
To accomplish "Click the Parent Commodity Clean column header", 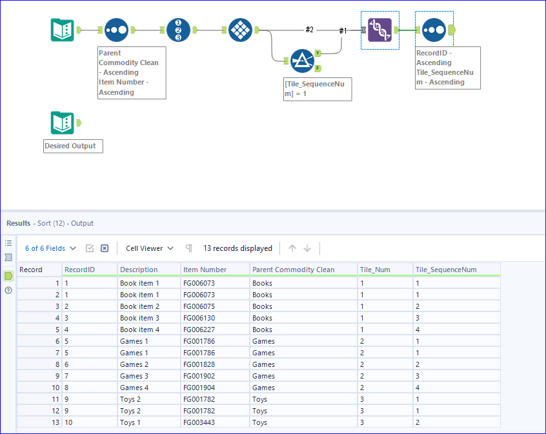I will click(x=303, y=270).
